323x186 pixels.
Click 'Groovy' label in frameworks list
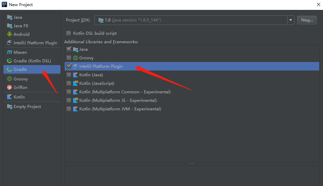[x=86, y=58]
